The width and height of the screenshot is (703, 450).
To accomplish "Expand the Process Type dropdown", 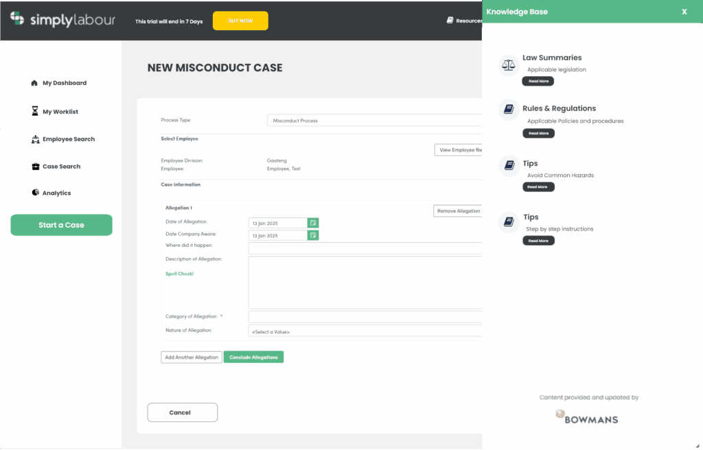I will pyautogui.click(x=374, y=121).
